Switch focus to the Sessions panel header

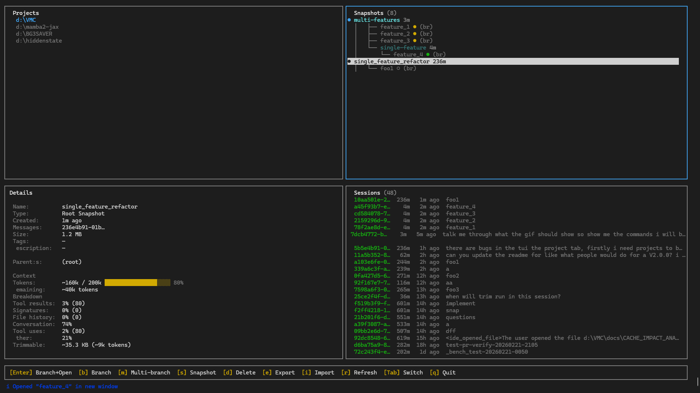(x=367, y=192)
